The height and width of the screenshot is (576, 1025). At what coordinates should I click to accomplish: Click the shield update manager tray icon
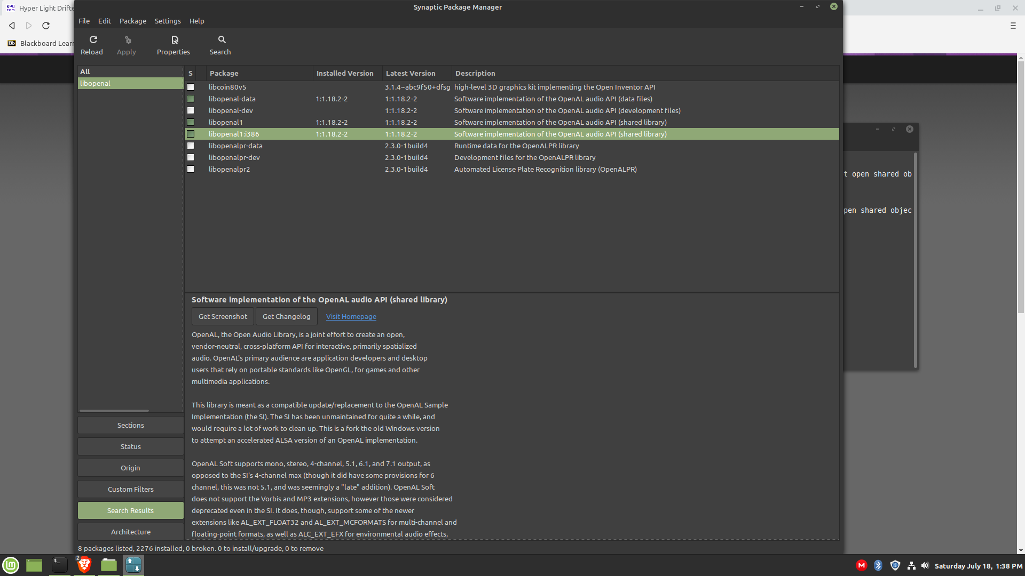(895, 565)
